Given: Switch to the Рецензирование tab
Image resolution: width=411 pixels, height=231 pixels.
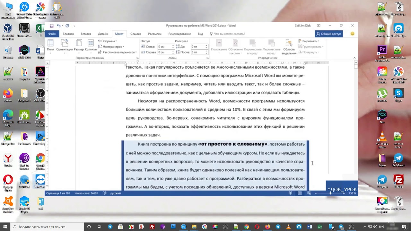Looking at the screenshot, I should [x=179, y=34].
